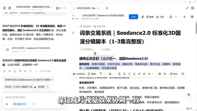
Task: Click the blue 分享 button
Action: pos(133,17)
